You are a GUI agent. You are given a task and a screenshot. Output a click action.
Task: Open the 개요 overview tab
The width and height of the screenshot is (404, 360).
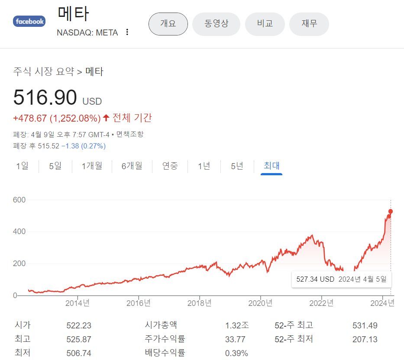(x=168, y=24)
